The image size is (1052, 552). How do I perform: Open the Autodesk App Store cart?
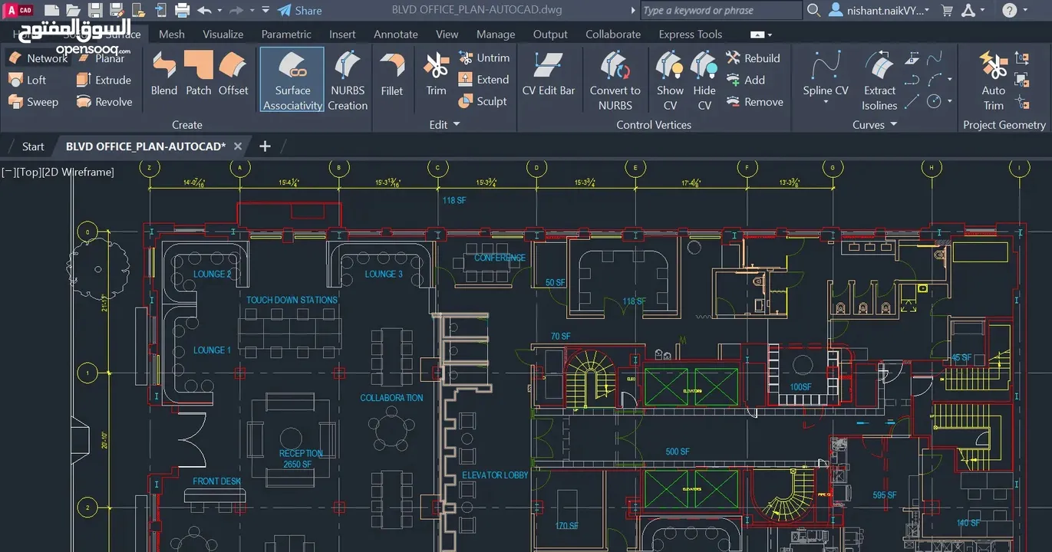pyautogui.click(x=947, y=11)
